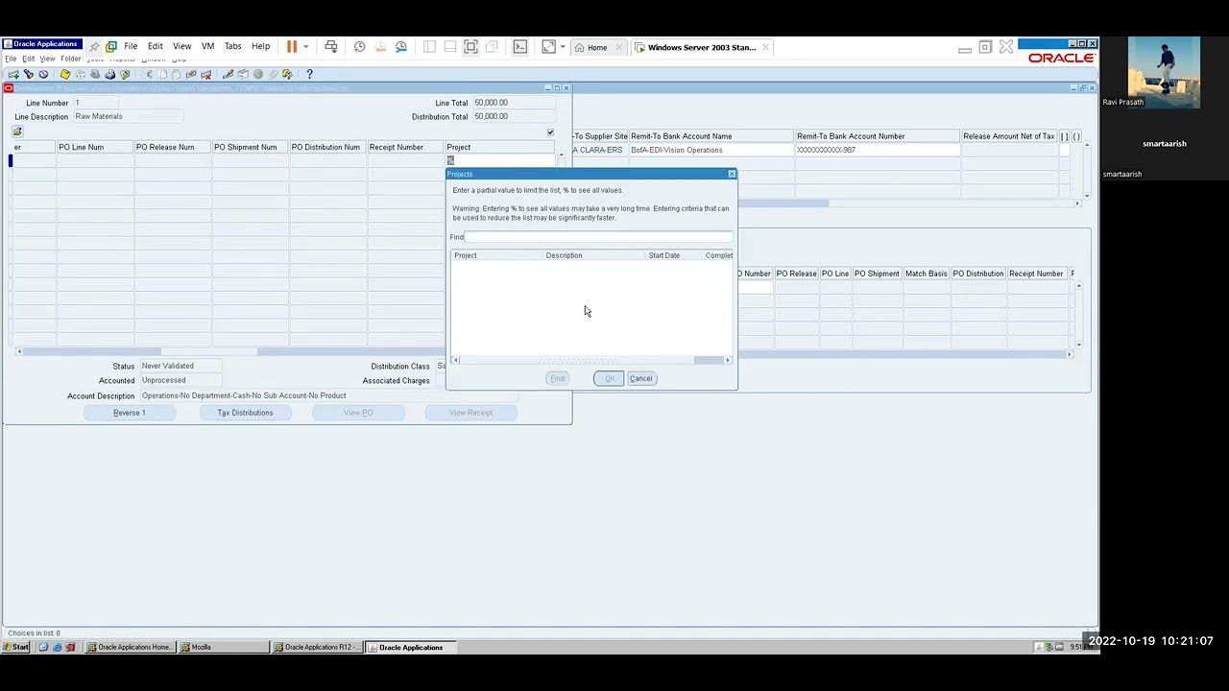Click the Oracle toolbar help question mark icon
The image size is (1229, 691).
309,74
